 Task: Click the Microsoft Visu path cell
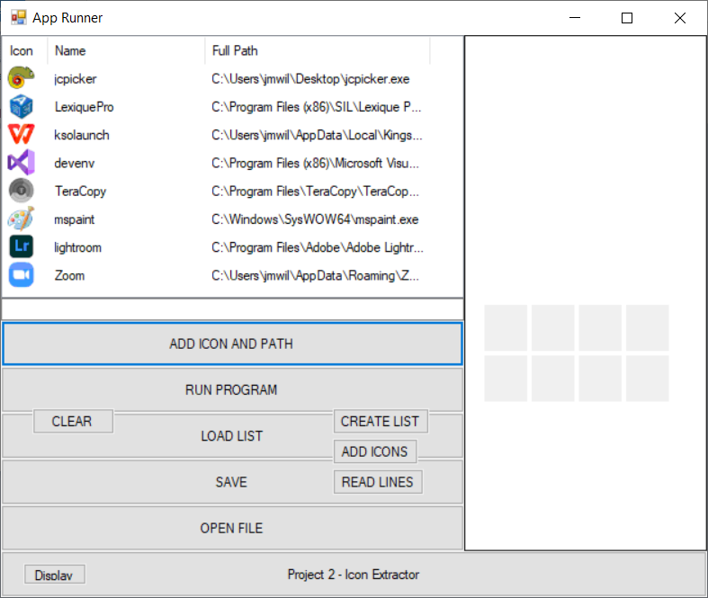(x=315, y=163)
